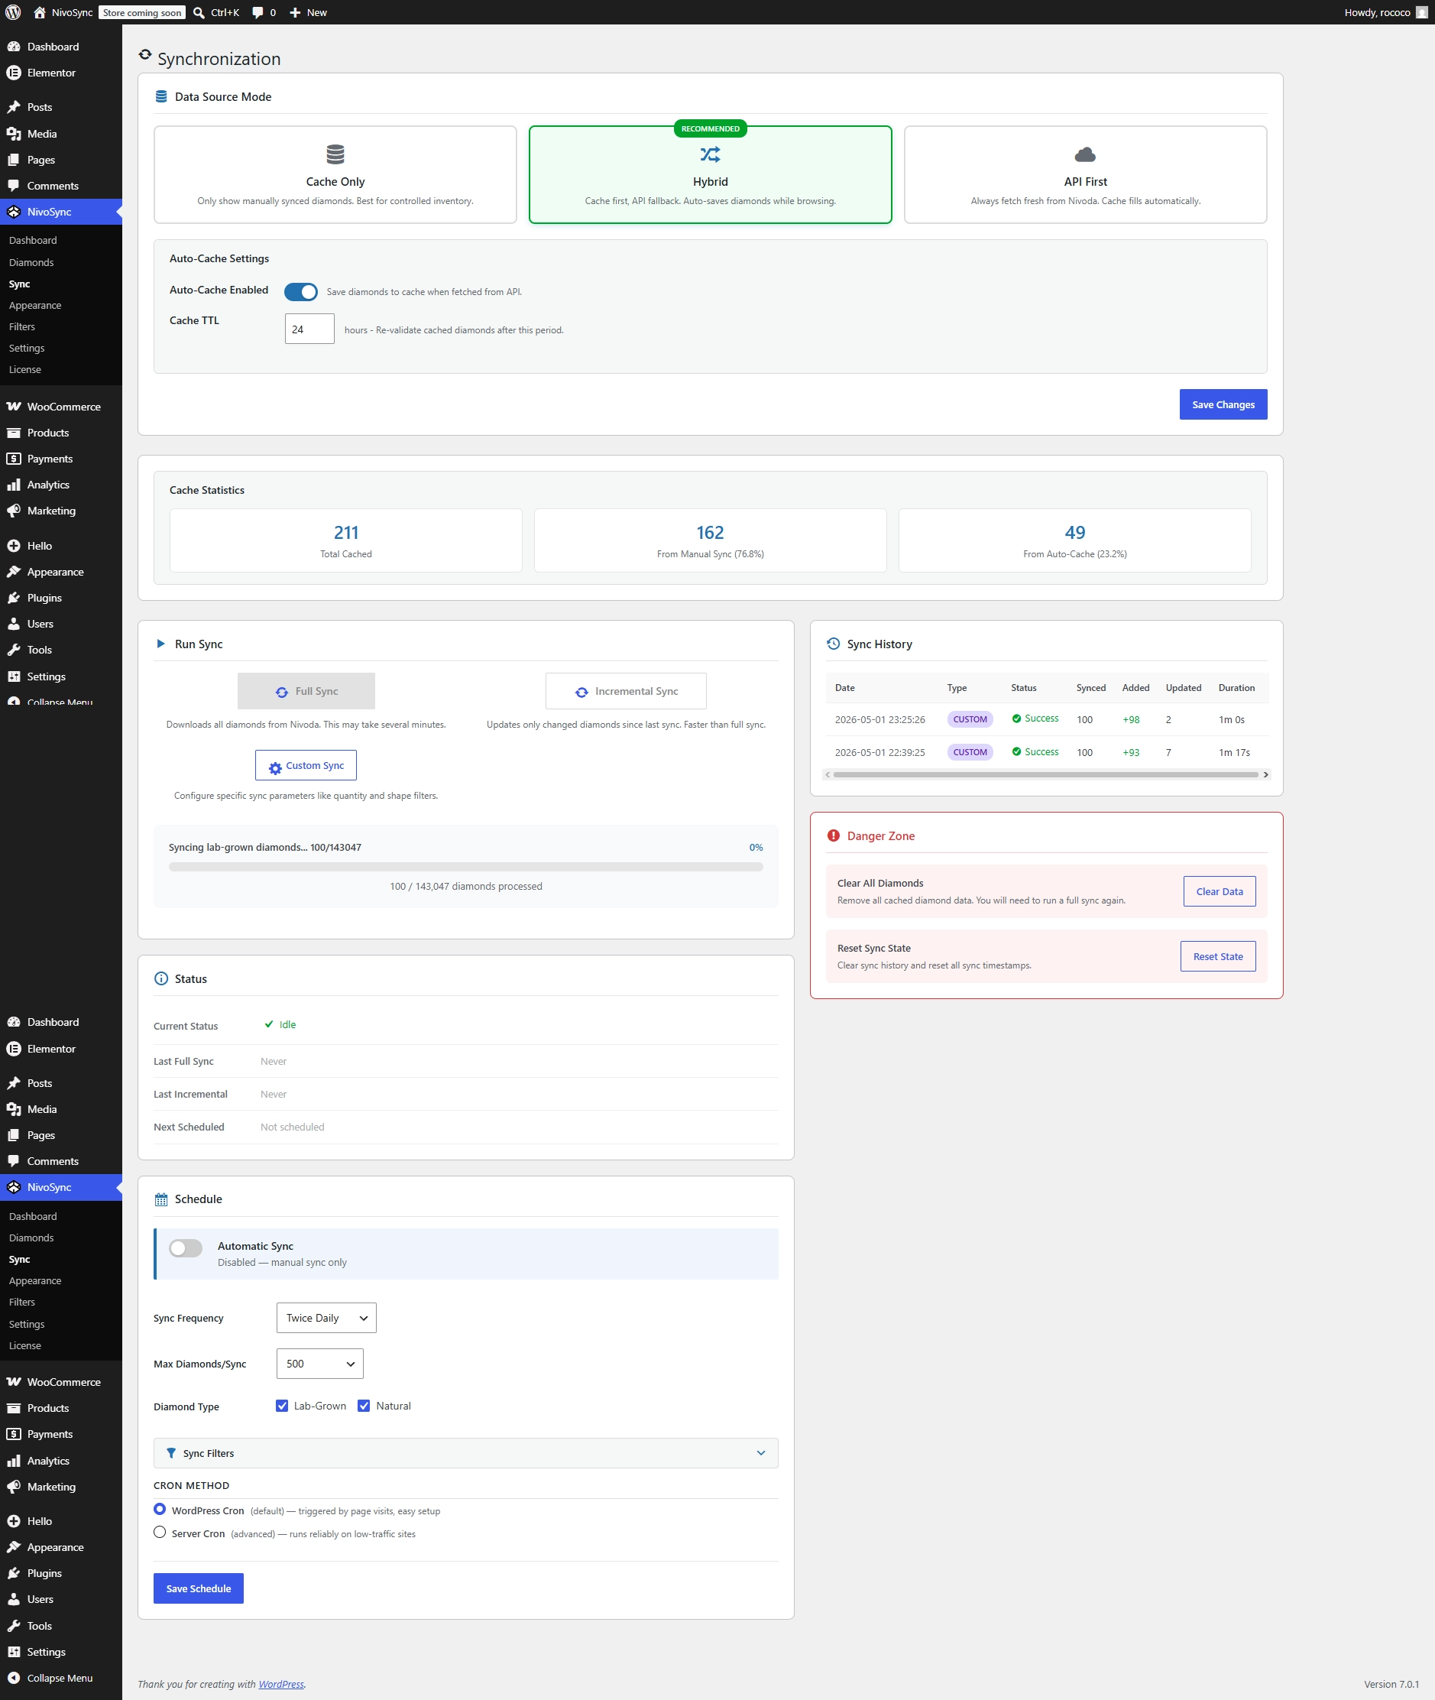Viewport: 1435px width, 1700px height.
Task: Click the 1m 17s duration cell
Action: point(1234,752)
